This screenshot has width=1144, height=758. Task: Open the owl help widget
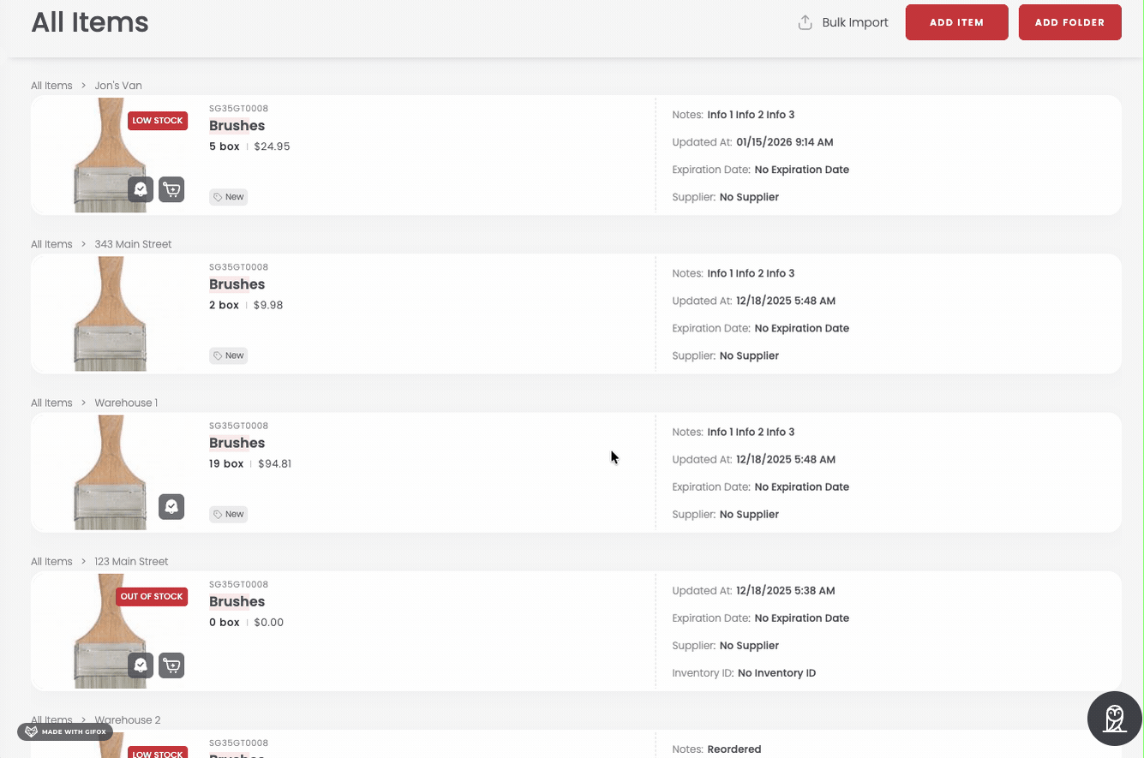[x=1114, y=719]
